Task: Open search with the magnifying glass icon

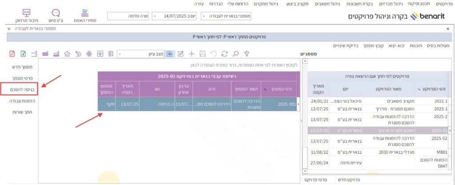Action: [x=235, y=54]
